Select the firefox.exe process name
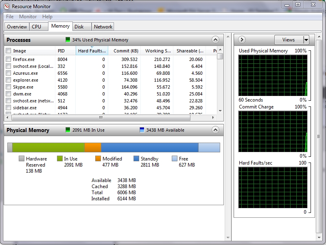 [x=24, y=59]
